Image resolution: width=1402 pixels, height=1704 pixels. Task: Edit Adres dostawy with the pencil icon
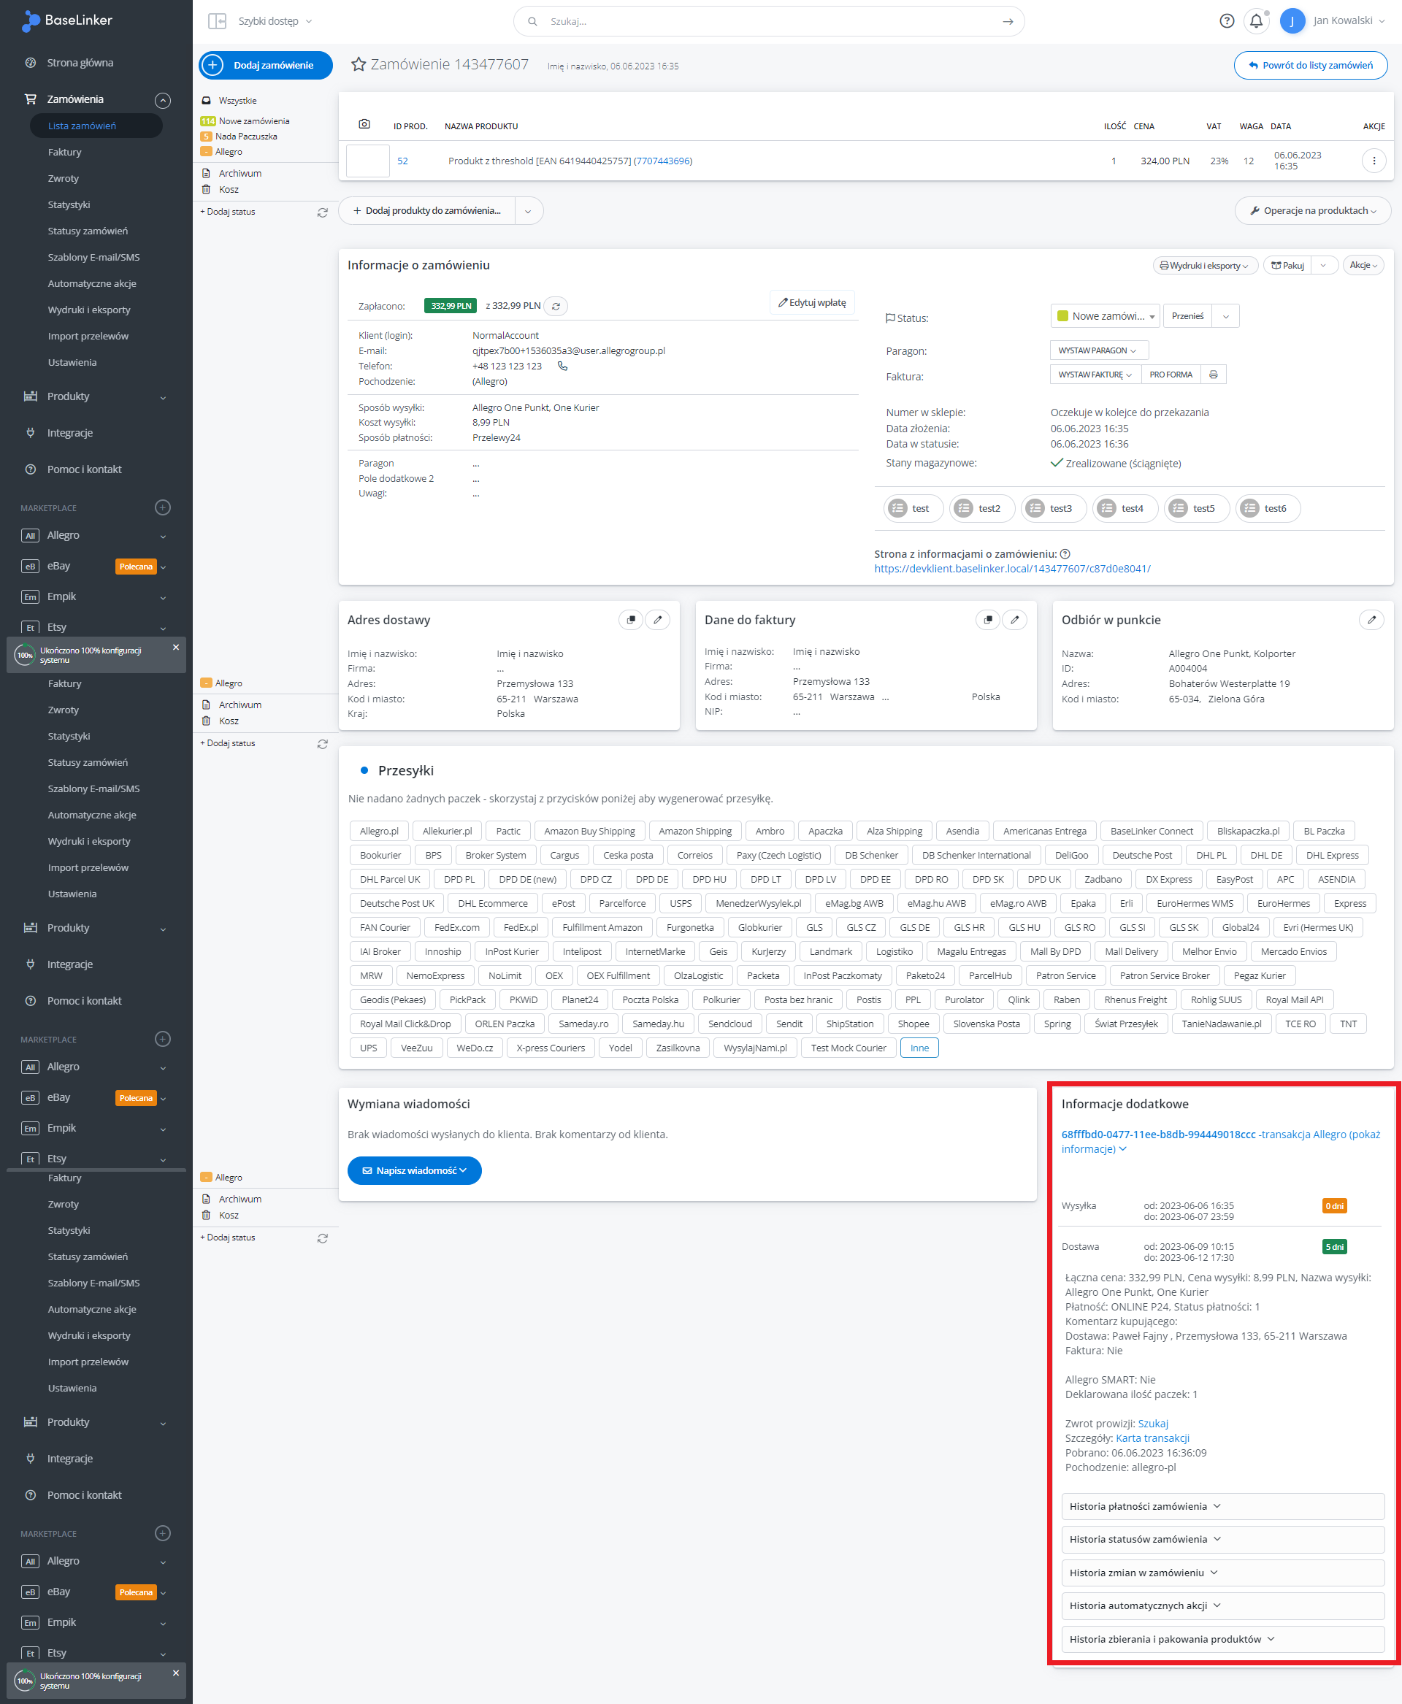pyautogui.click(x=657, y=619)
